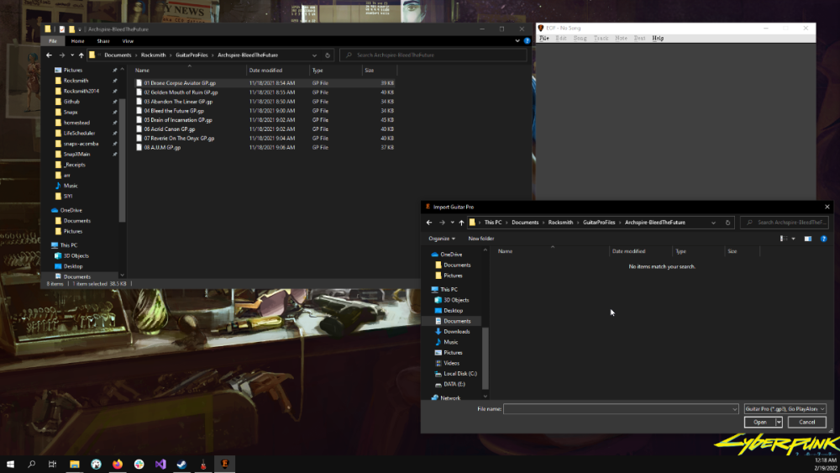This screenshot has width=840, height=473.
Task: Click the Open split-button arrow
Action: [780, 423]
